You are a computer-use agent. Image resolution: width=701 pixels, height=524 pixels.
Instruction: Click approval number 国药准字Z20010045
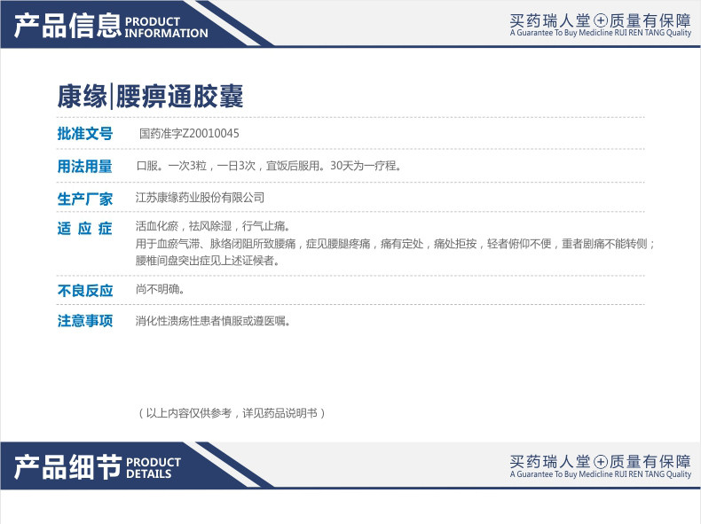(x=189, y=133)
